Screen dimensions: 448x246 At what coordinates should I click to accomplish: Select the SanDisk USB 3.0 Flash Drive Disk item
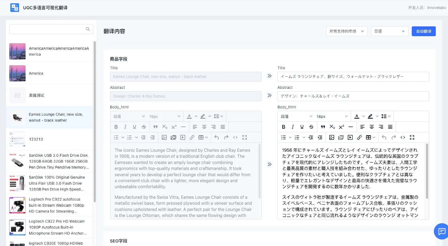[x=50, y=161]
